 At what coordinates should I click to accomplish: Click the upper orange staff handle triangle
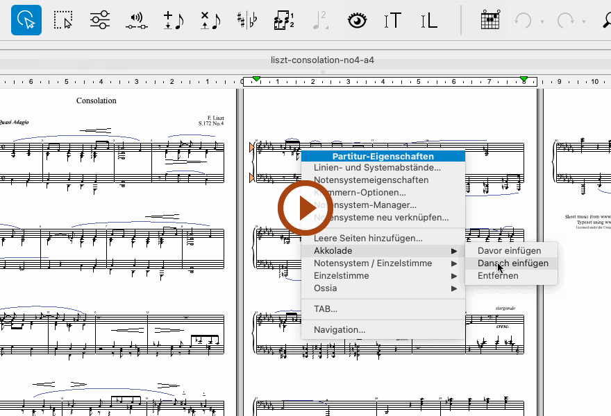click(x=252, y=148)
